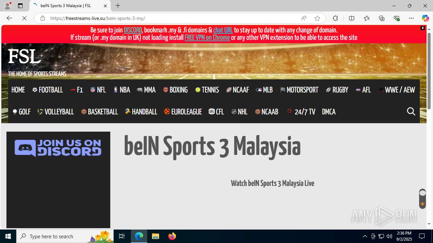Click the 'Watch beIN Sports 3 Malaysia Live' text
Image resolution: width=433 pixels, height=243 pixels.
click(273, 183)
